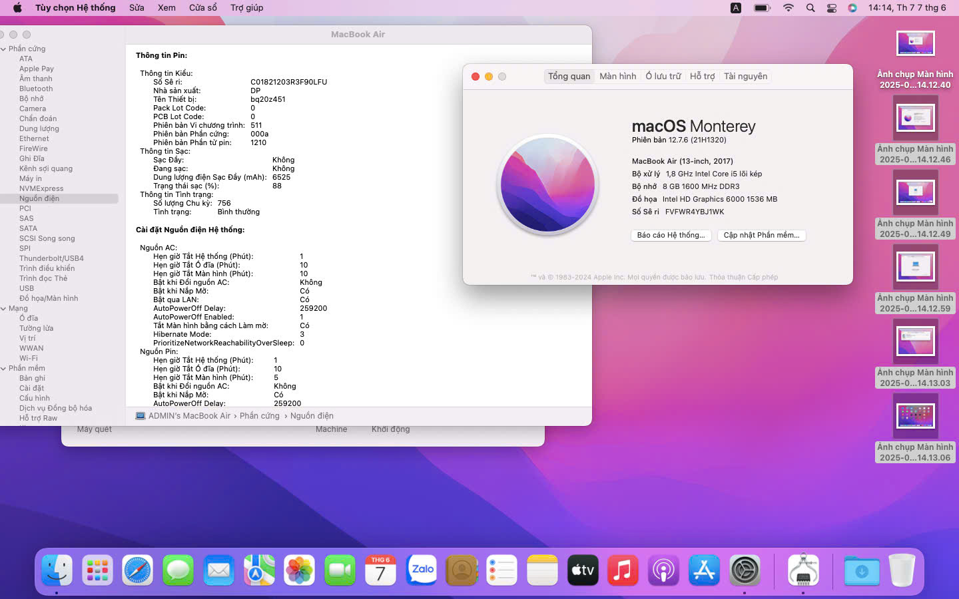Select Bluetooth in the hardware list
This screenshot has width=959, height=599.
[36, 89]
